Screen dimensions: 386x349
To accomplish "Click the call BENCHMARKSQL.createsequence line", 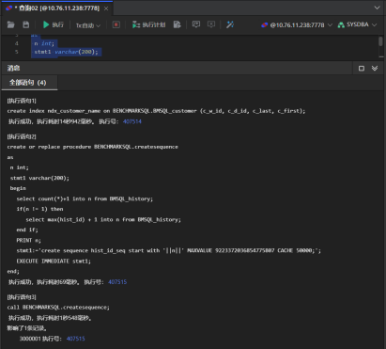I will coord(58,308).
